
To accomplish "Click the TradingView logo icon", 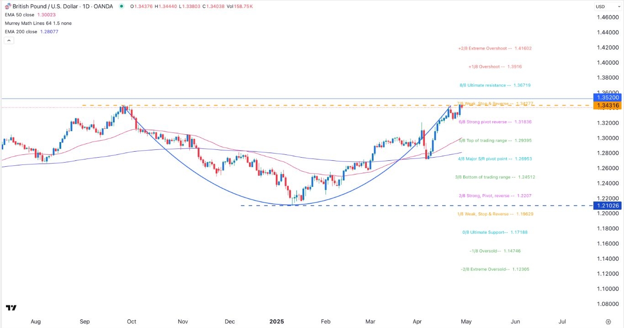I will [x=11, y=308].
